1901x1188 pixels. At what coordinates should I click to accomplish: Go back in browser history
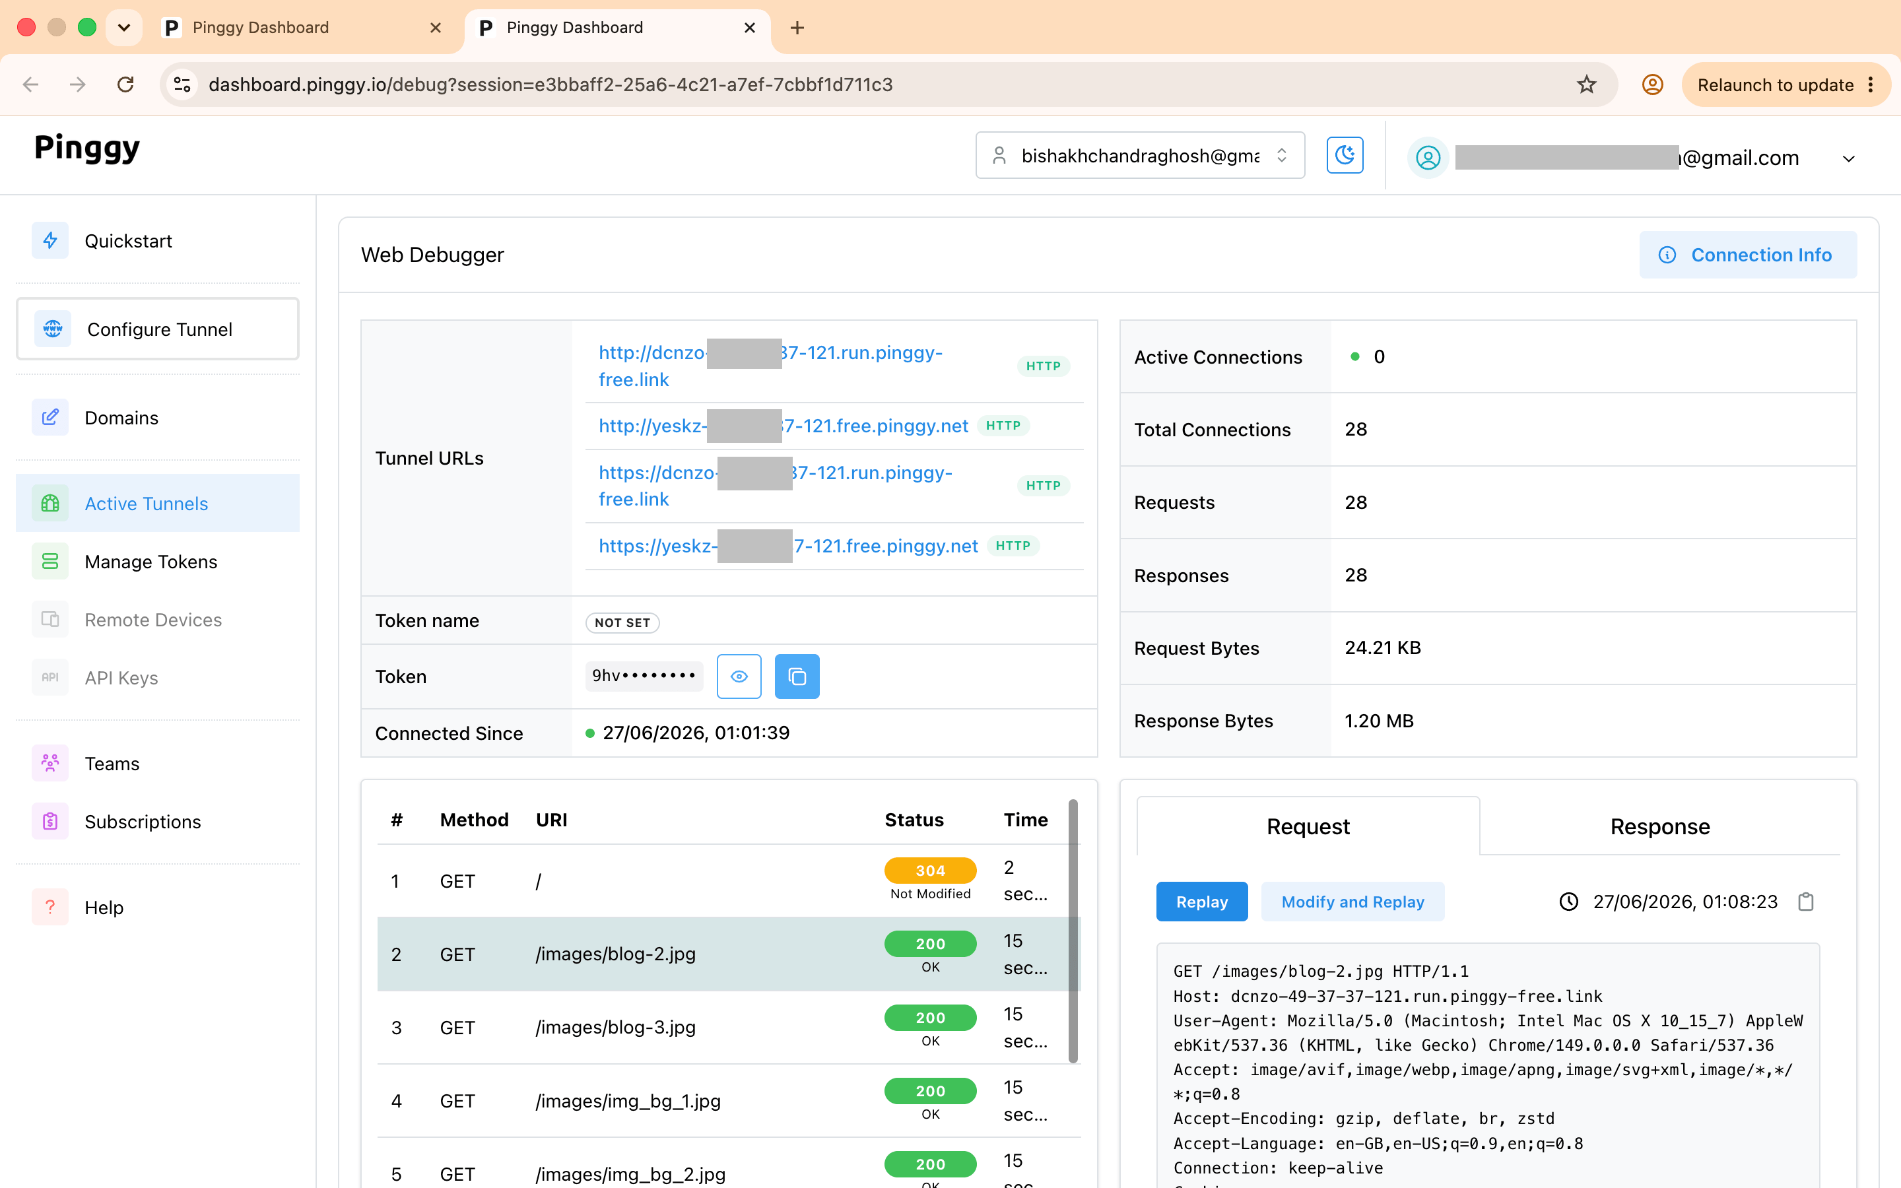pyautogui.click(x=30, y=84)
